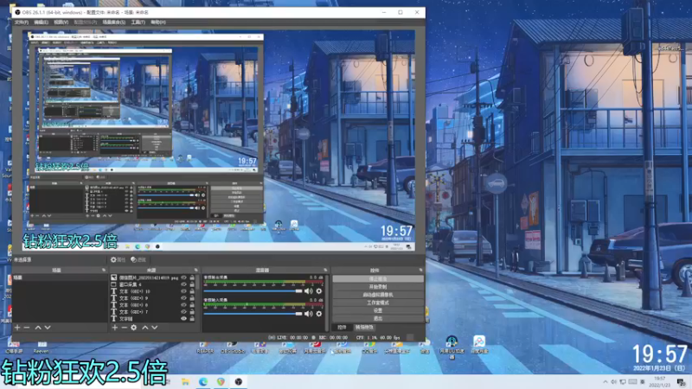Open the 网易UU加速器 desktop shortcut
Screen dimensions: 692x389
[451, 347]
